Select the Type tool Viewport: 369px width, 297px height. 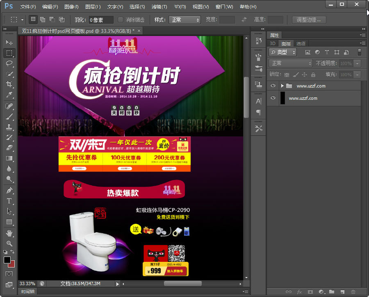coord(9,200)
